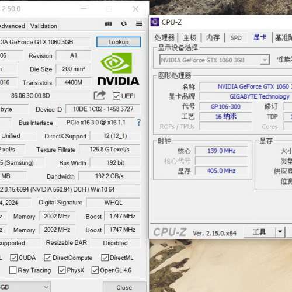Toggle the OpenGL 4.6 checkbox

click(95, 270)
